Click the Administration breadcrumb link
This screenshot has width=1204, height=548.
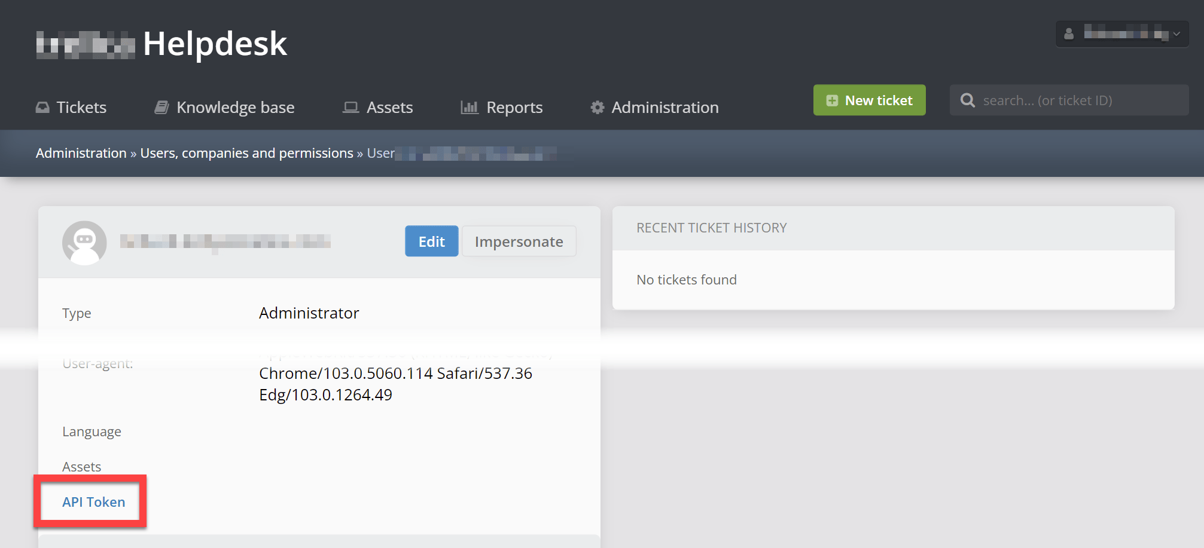tap(81, 153)
